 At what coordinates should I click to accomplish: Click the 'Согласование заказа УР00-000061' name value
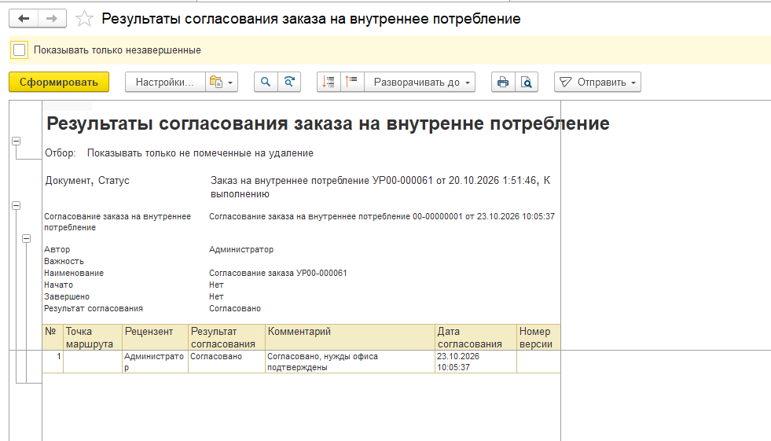(x=277, y=273)
